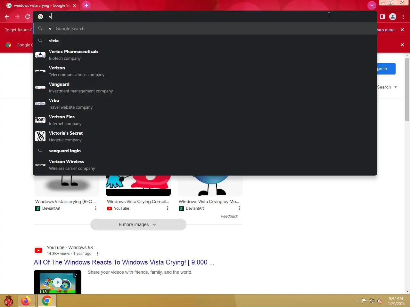Open 'All Of The Windows Reacts To Windows Vista Crying!' result

[x=124, y=262]
